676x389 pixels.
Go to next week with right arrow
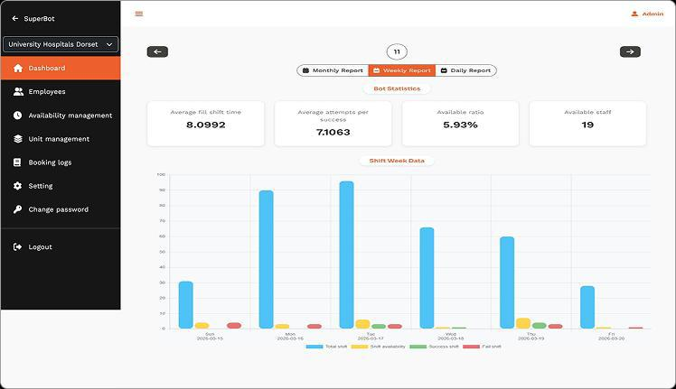[630, 51]
